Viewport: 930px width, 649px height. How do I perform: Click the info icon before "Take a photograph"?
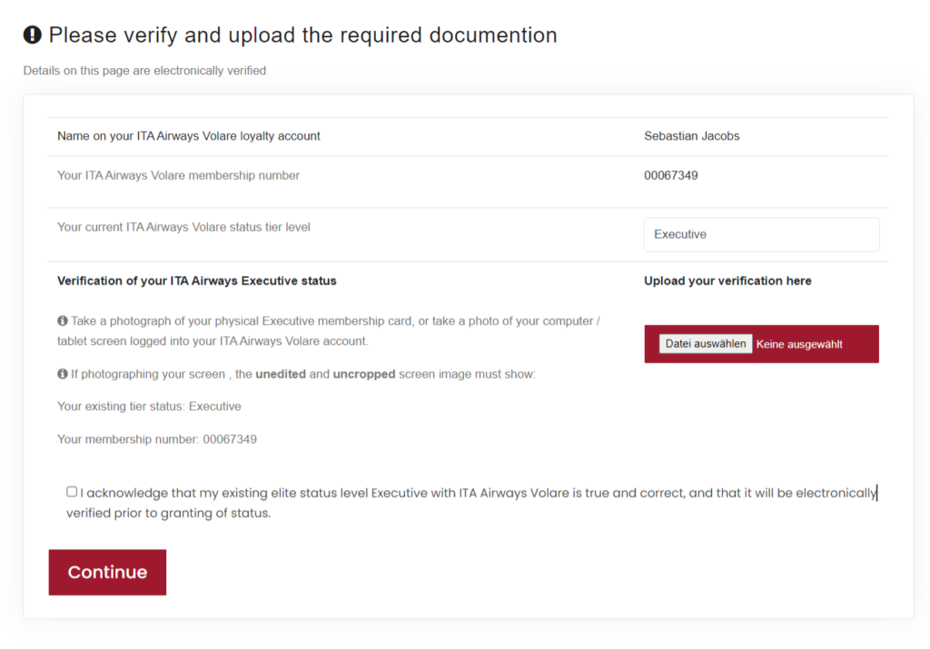pyautogui.click(x=63, y=321)
